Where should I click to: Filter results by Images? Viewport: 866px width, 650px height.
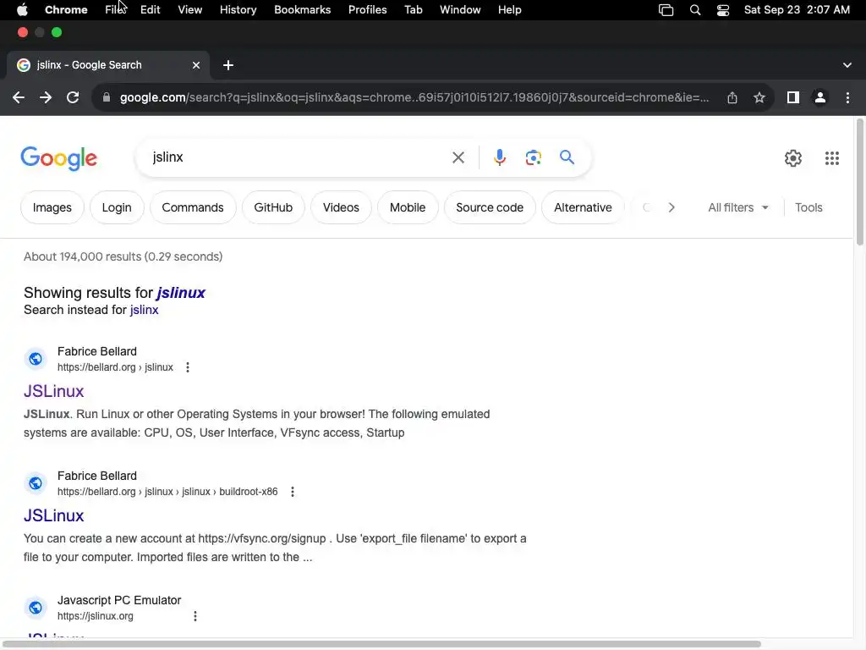[52, 208]
